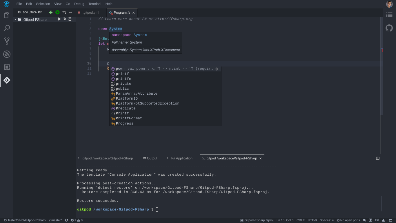Click the swap arrows icon in Solution Explorer
Image resolution: width=396 pixels, height=223 pixels.
pos(63,12)
